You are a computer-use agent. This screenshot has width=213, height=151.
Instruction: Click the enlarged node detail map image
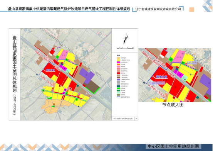175,75
